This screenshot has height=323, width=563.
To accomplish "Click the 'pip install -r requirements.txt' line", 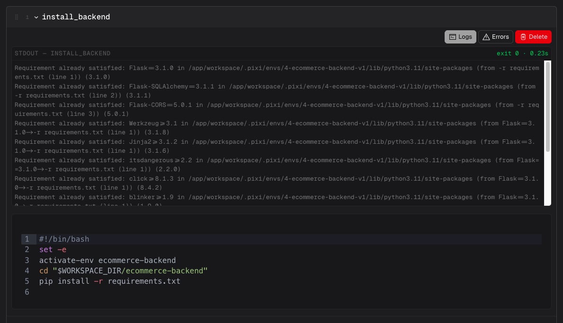I will click(x=109, y=281).
